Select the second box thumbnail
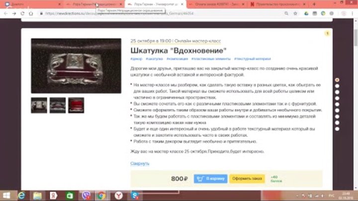Screen dimensions: 358x201 click(x=58, y=105)
